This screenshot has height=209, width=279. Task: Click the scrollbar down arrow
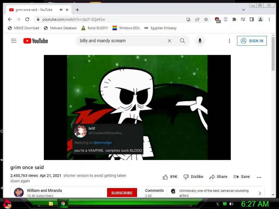pos(273,195)
